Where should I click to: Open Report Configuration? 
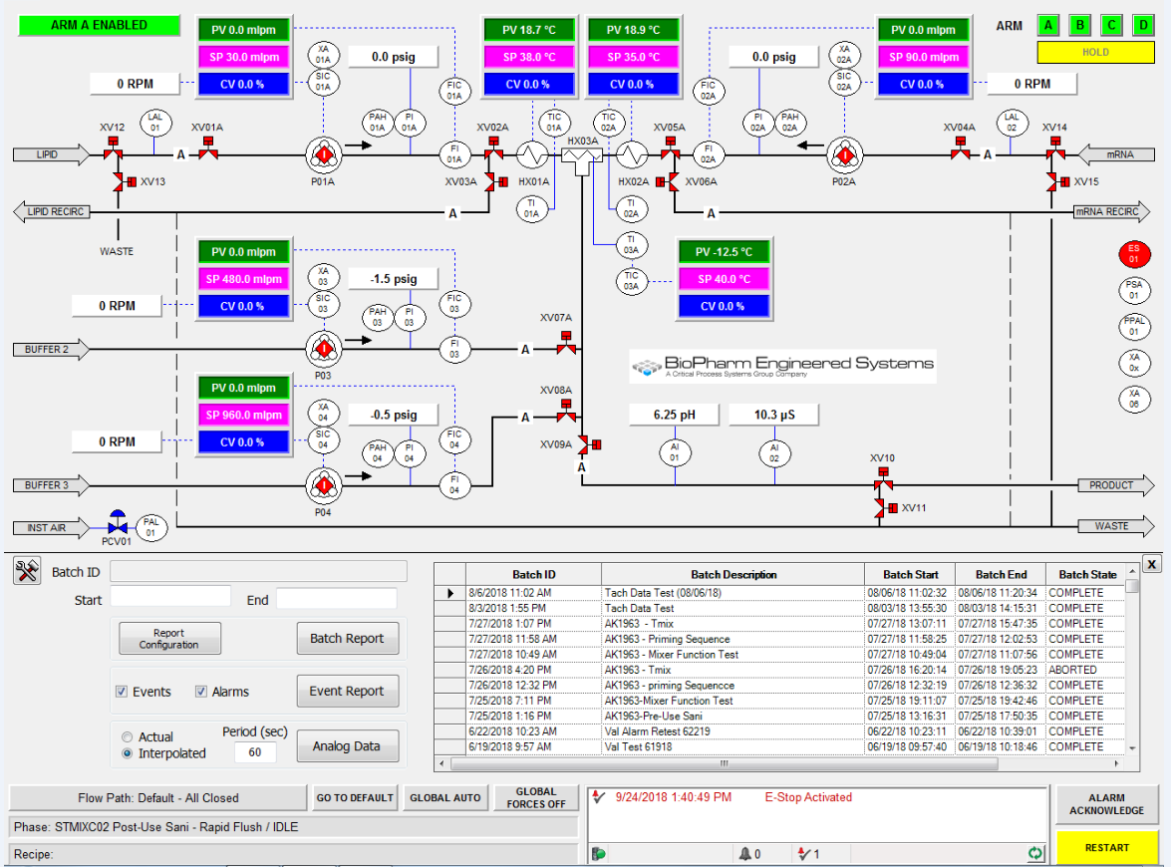[169, 639]
